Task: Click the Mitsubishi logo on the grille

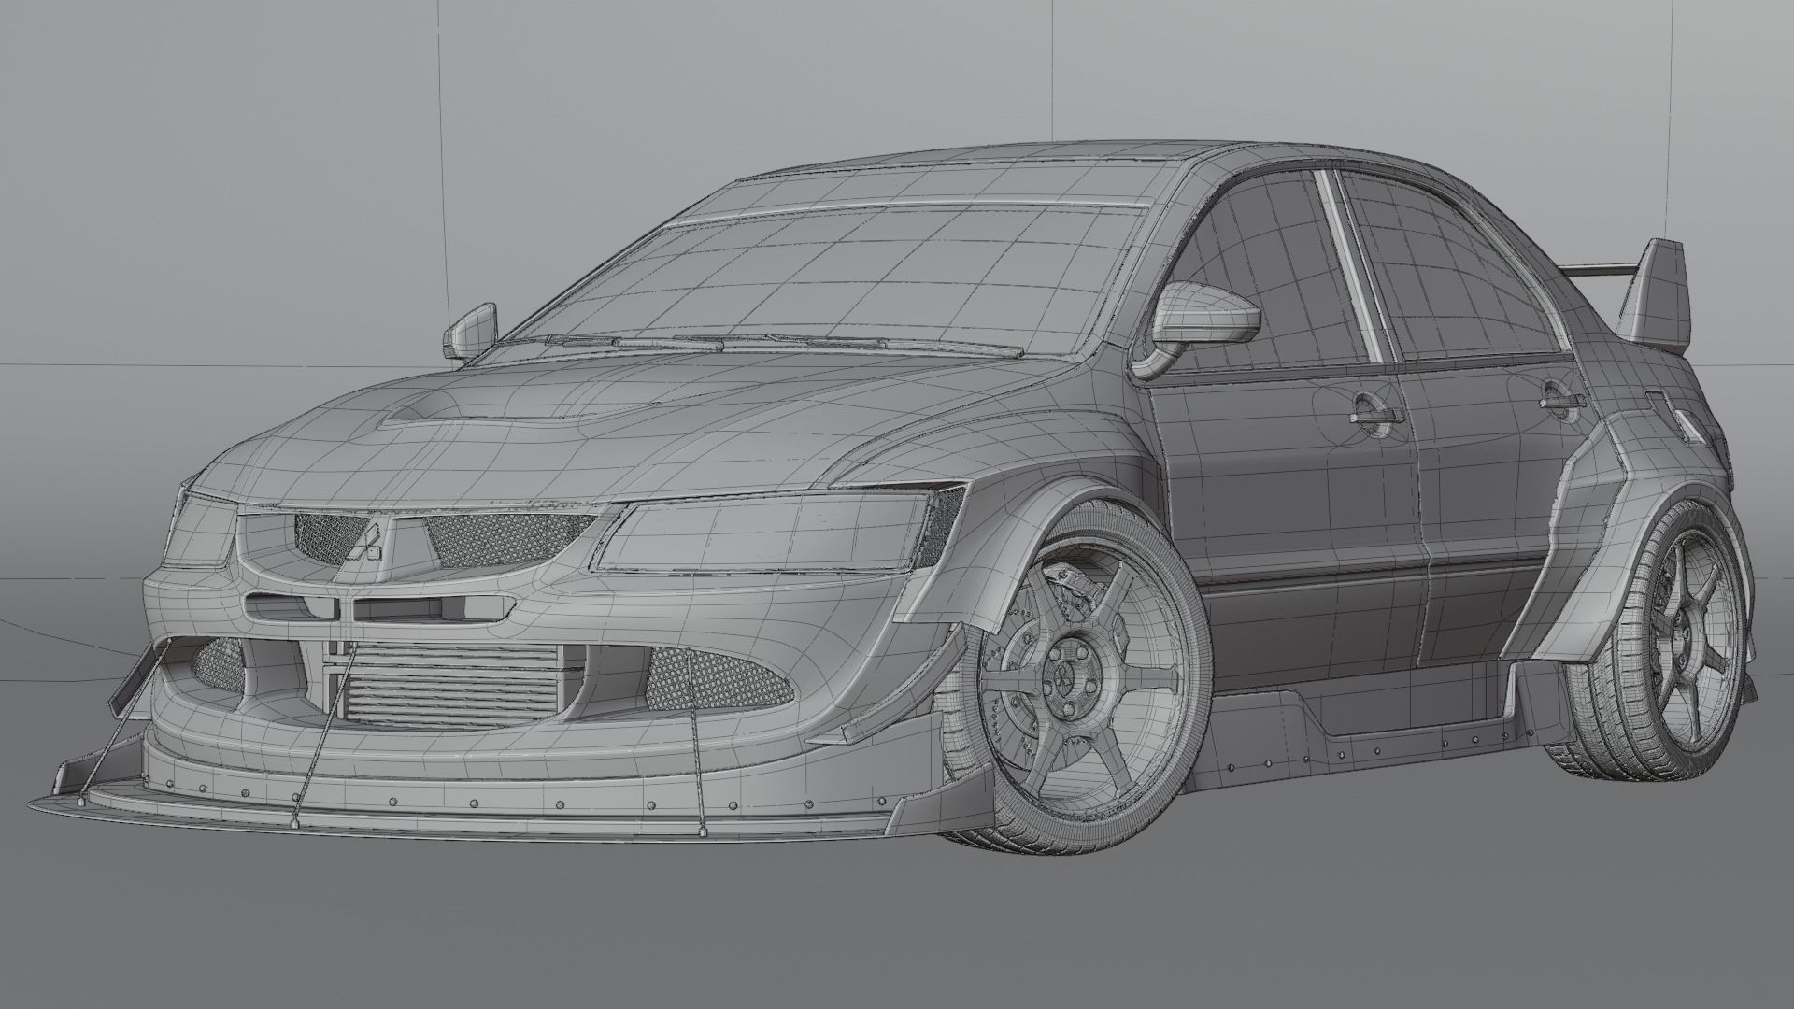Action: 368,543
